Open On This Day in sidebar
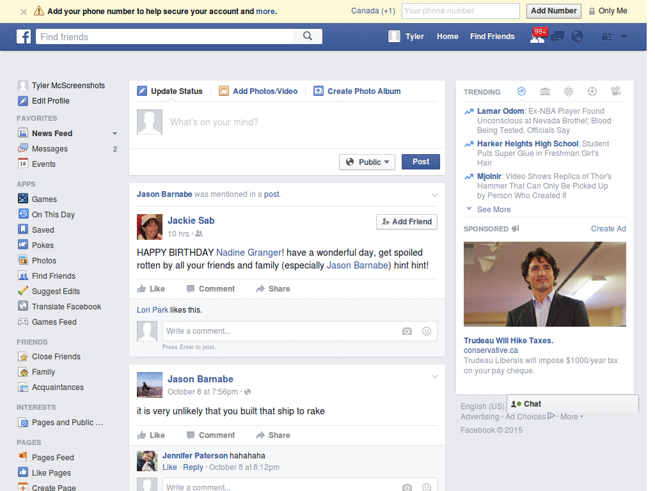The width and height of the screenshot is (655, 491). (x=46, y=215)
